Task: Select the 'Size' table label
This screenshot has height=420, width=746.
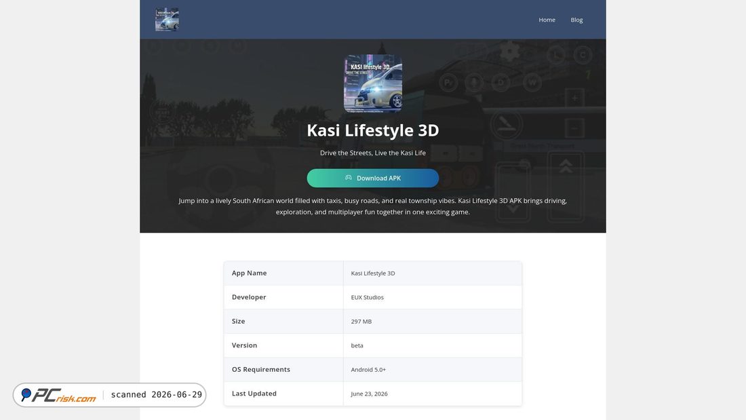Action: (x=238, y=321)
